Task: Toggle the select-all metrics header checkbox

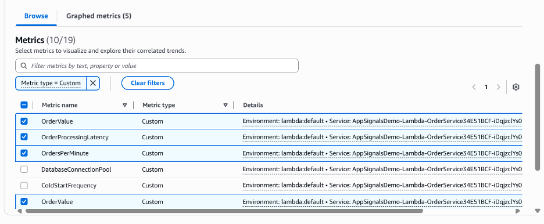Action: tap(24, 105)
